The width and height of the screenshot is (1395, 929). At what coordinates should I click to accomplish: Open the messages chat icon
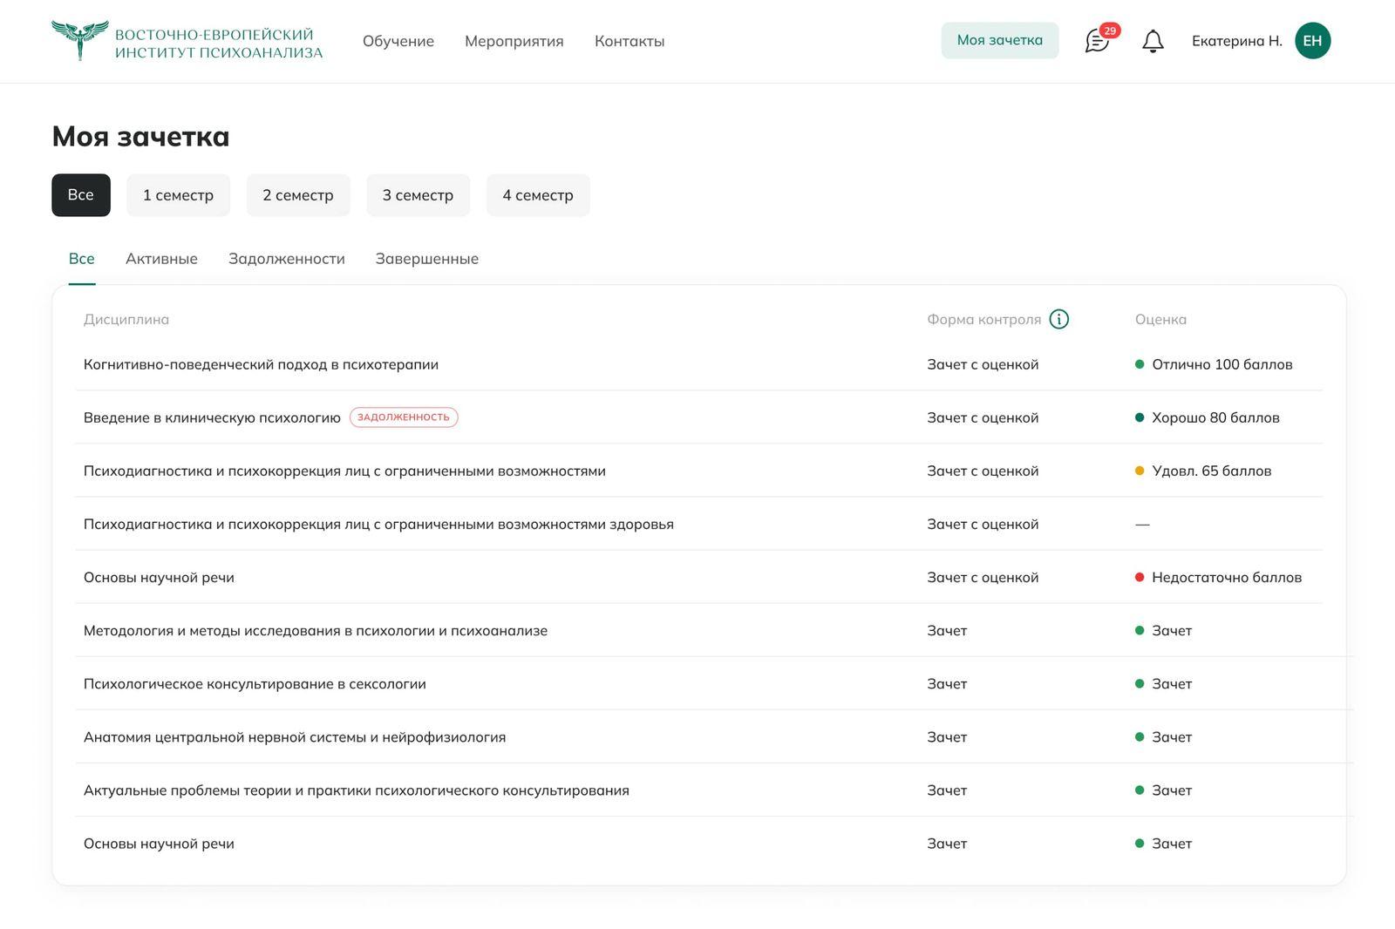[1096, 41]
